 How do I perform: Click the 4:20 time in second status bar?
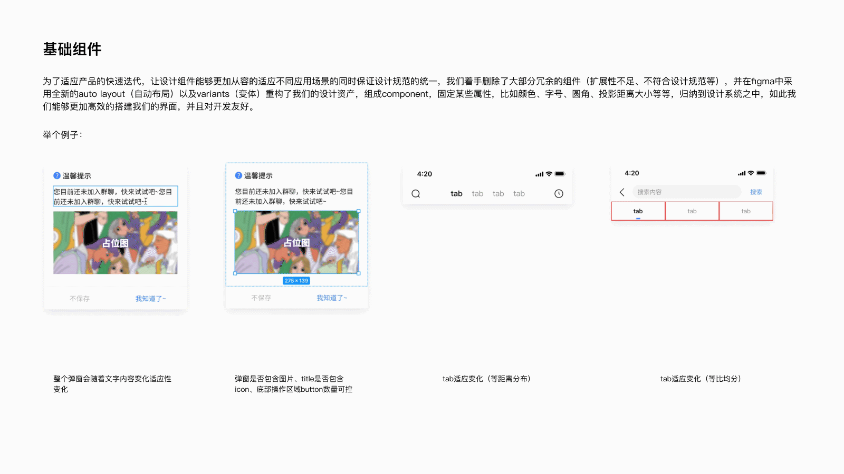(632, 173)
